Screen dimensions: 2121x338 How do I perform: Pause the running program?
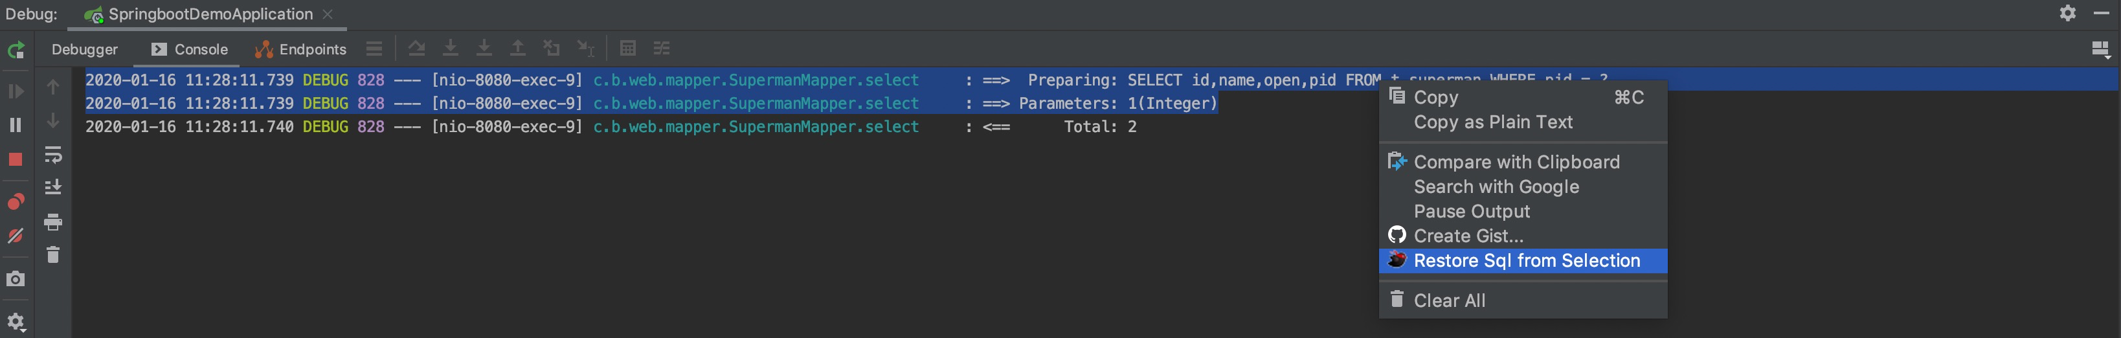point(16,124)
